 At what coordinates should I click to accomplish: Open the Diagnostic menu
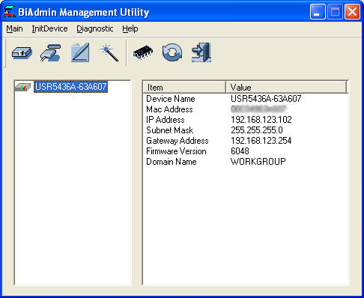(95, 29)
